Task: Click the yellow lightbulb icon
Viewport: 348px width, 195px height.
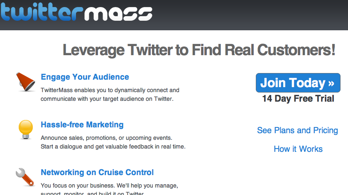Action: click(26, 129)
